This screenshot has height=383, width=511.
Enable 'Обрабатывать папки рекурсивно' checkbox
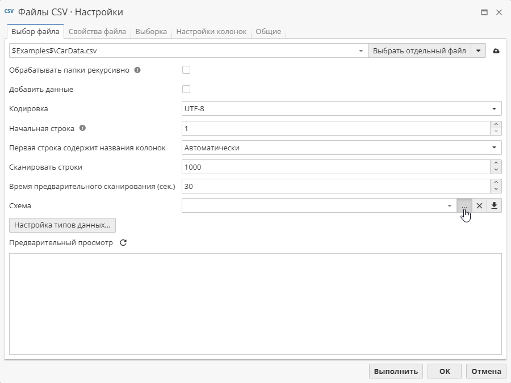[x=186, y=70]
